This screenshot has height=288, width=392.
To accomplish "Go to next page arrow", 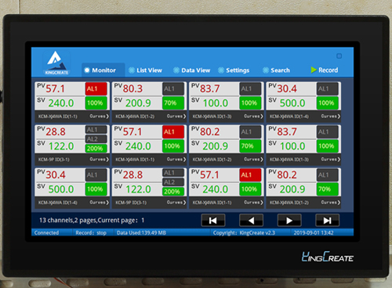I will (289, 221).
